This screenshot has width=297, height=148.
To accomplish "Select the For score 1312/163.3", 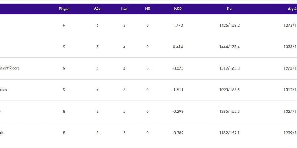I will click(x=229, y=68).
